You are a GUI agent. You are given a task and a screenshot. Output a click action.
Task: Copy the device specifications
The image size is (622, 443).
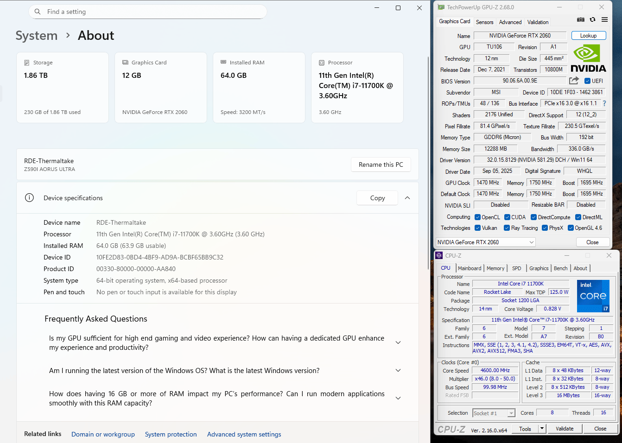pos(377,198)
